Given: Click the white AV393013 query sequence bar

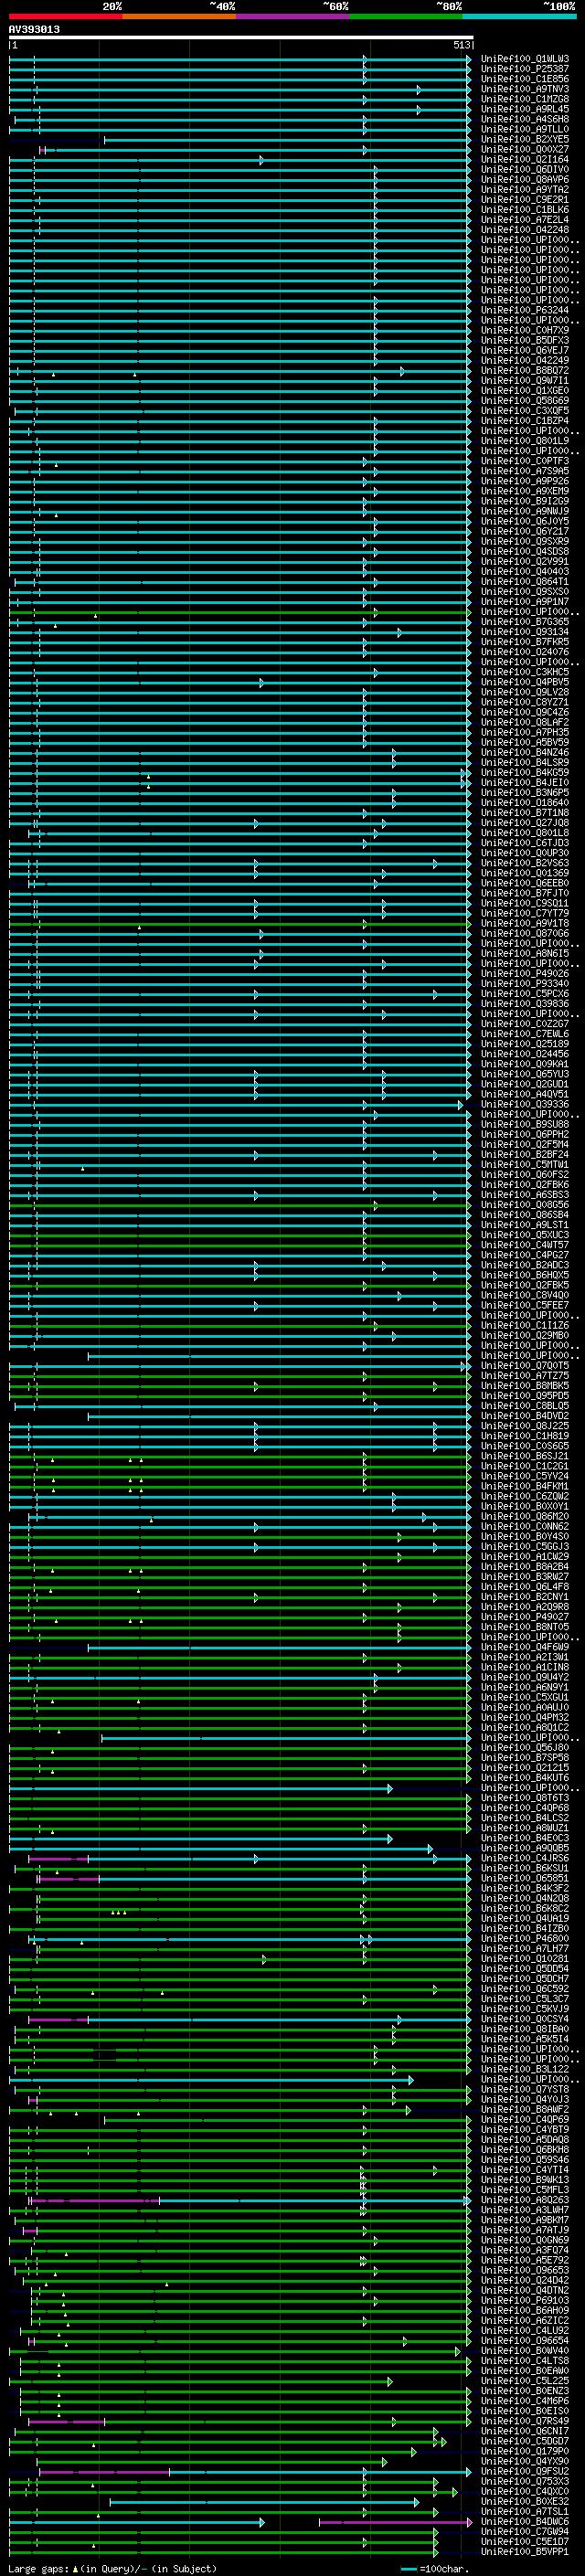Looking at the screenshot, I should click(x=241, y=37).
